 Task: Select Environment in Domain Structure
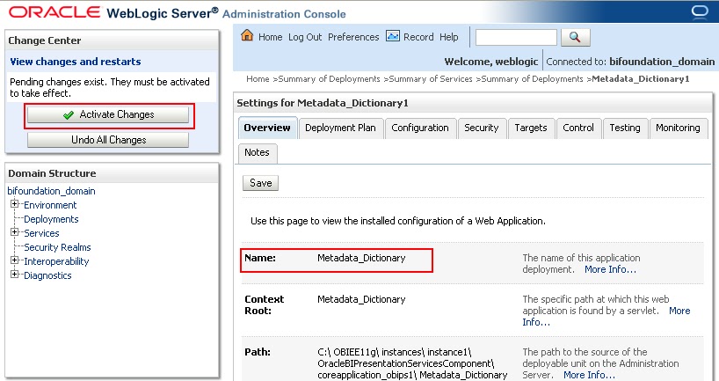pyautogui.click(x=50, y=205)
